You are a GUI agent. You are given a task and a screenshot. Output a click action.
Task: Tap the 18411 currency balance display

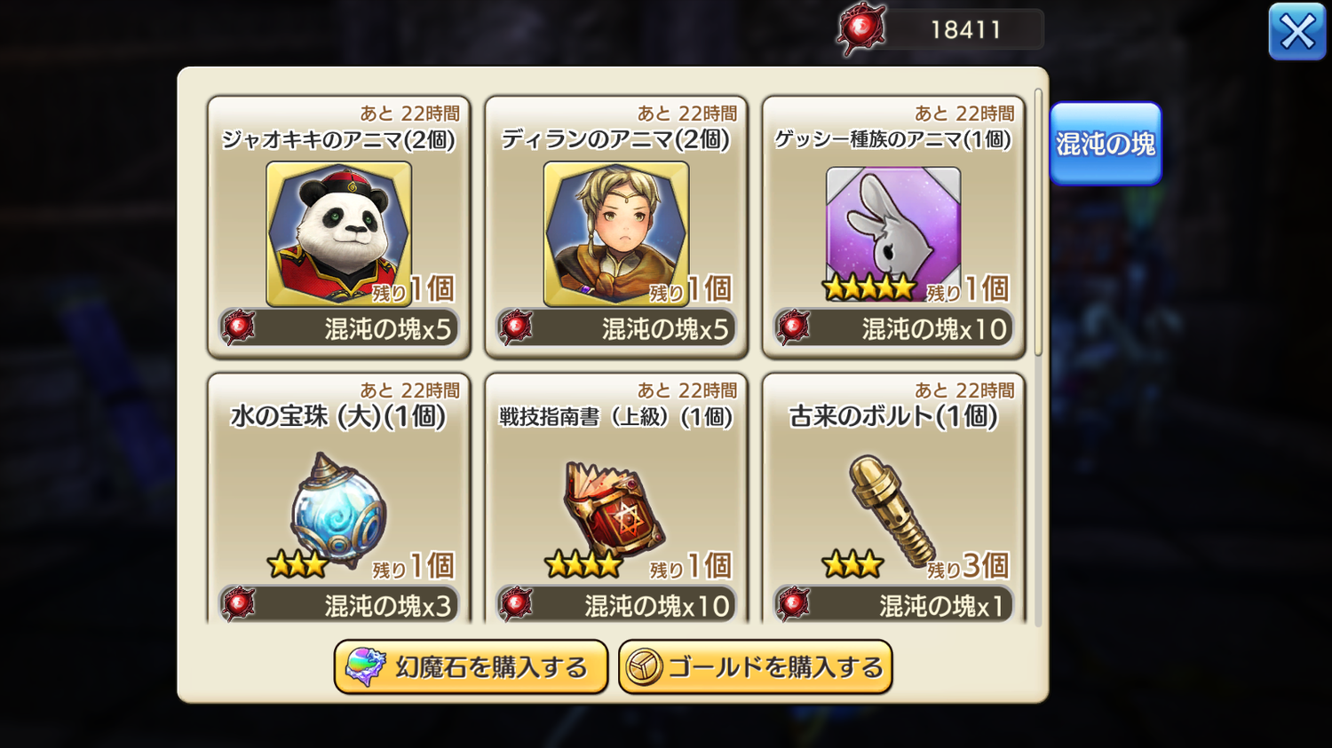click(966, 29)
